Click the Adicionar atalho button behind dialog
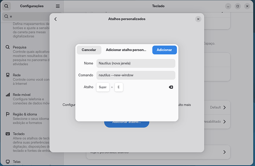Viewport: 255px width, 166px height. [x=127, y=124]
